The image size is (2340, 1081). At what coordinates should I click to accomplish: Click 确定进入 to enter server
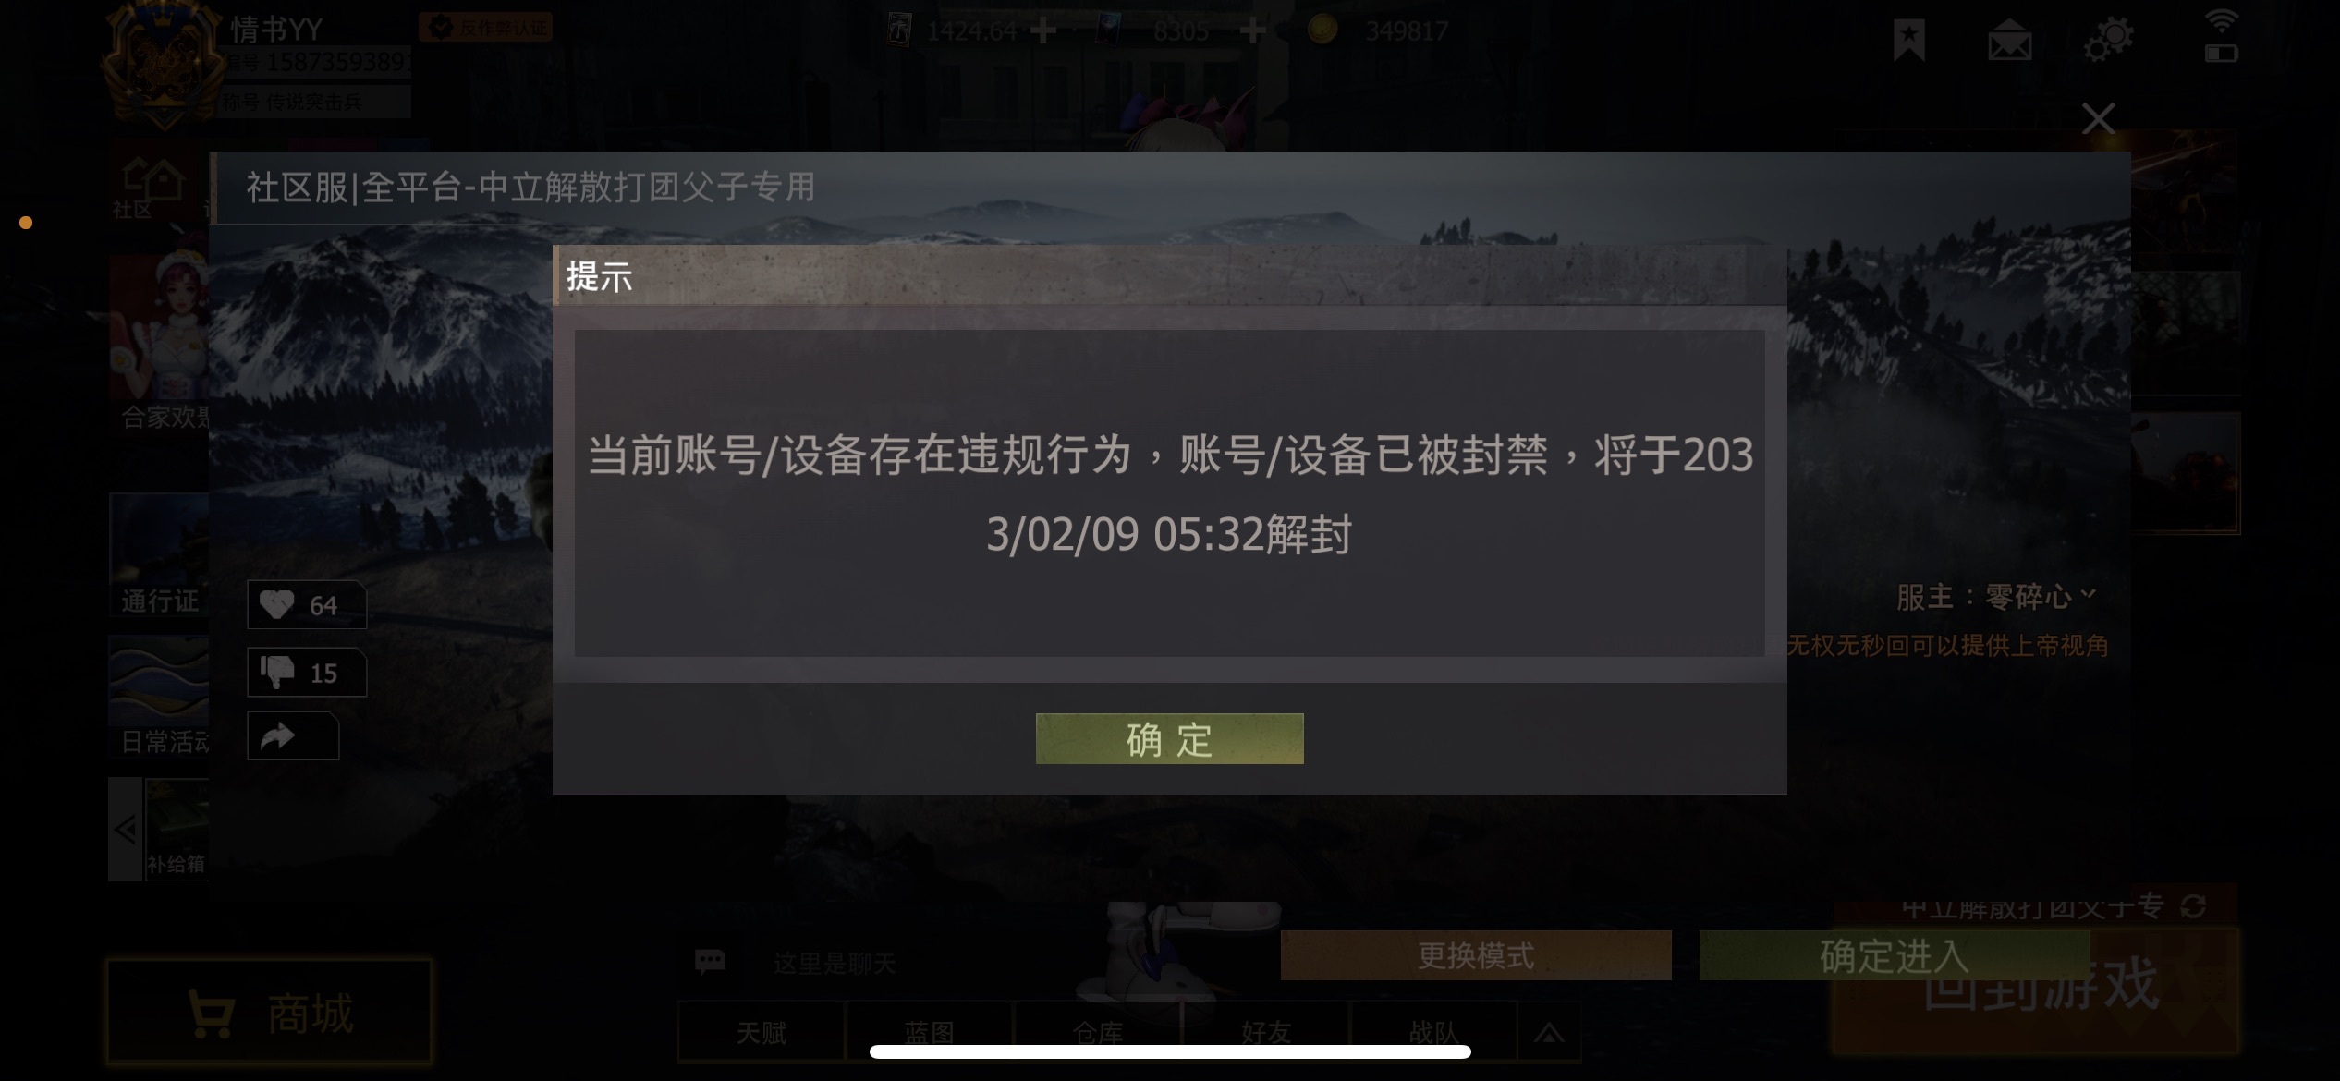tap(1895, 955)
